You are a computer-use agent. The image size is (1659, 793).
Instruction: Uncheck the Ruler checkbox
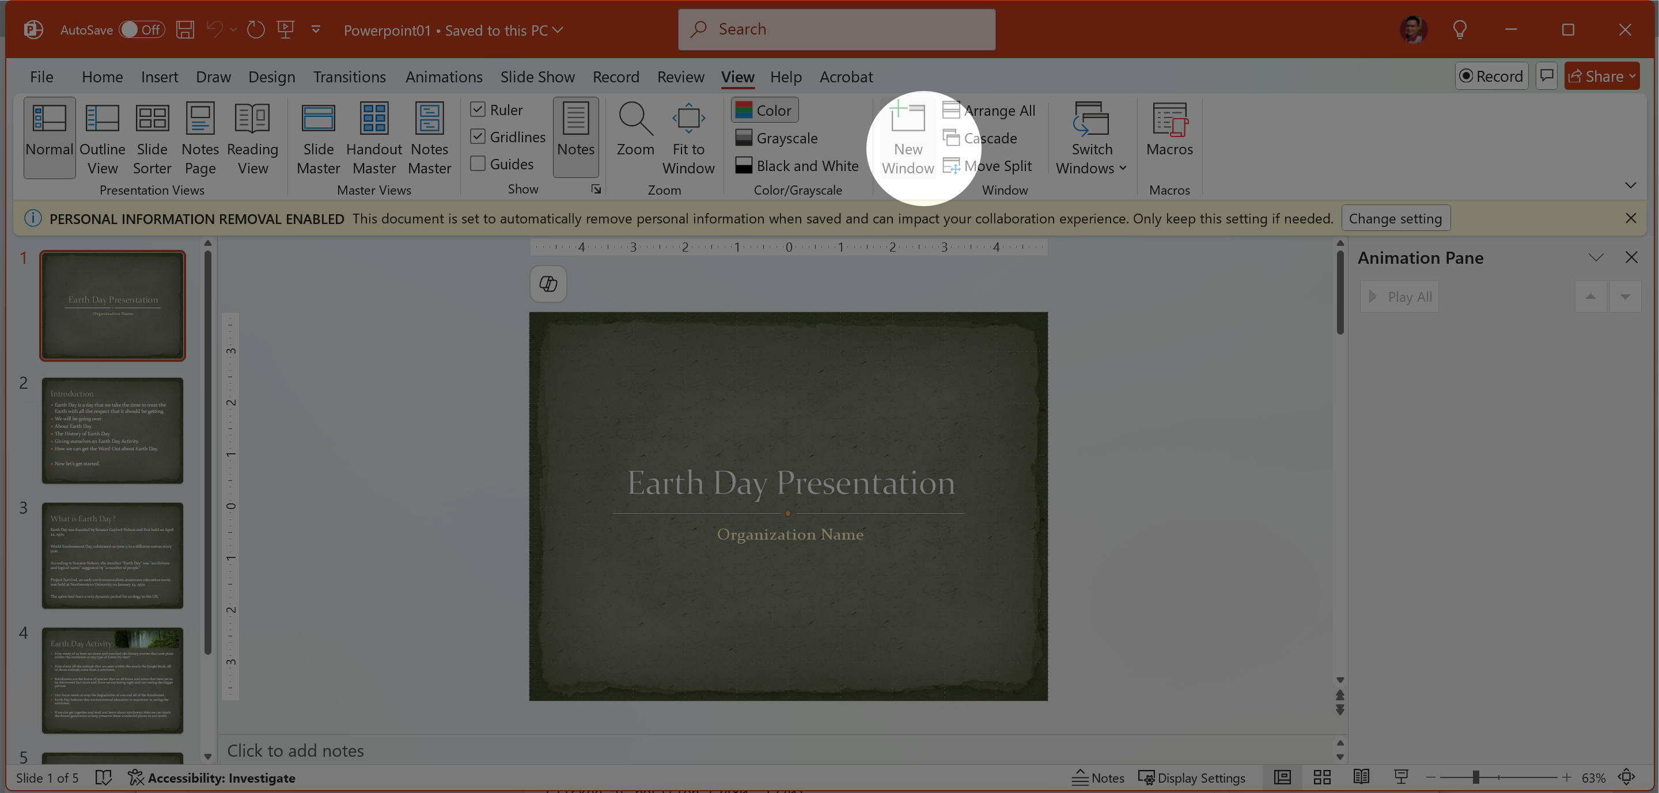[x=478, y=110]
